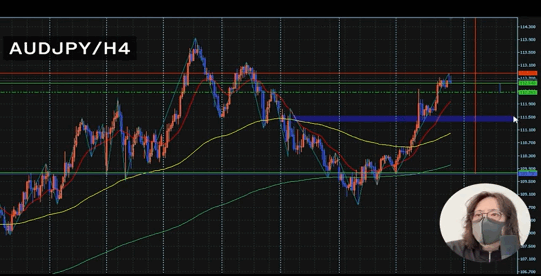Click the lower green price tag on axis
The image size is (541, 276).
click(528, 93)
